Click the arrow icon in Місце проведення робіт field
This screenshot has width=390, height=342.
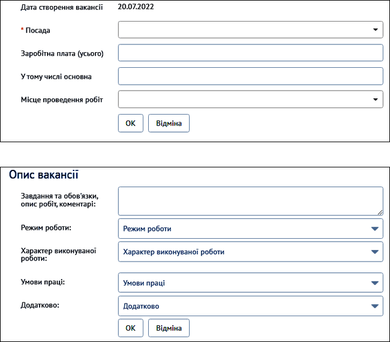[375, 99]
